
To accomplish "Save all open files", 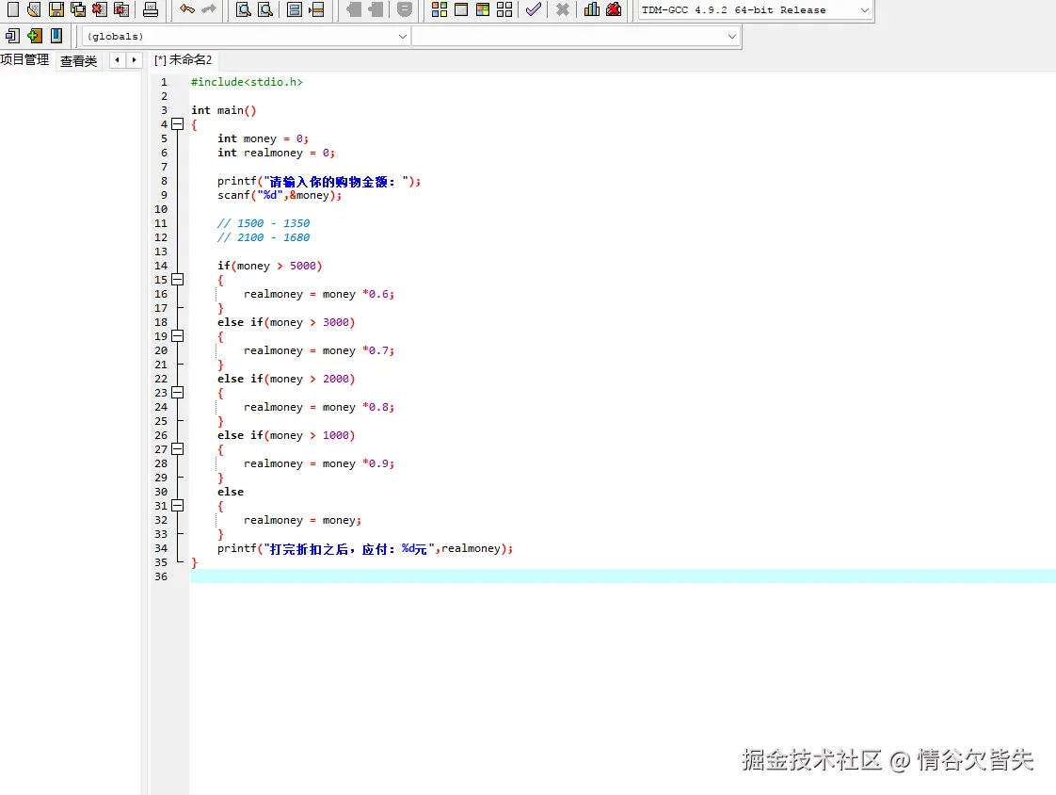I will click(x=78, y=9).
